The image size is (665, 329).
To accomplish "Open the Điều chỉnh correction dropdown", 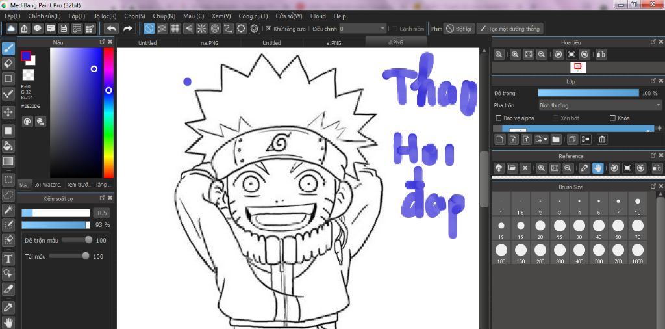I will coord(362,29).
